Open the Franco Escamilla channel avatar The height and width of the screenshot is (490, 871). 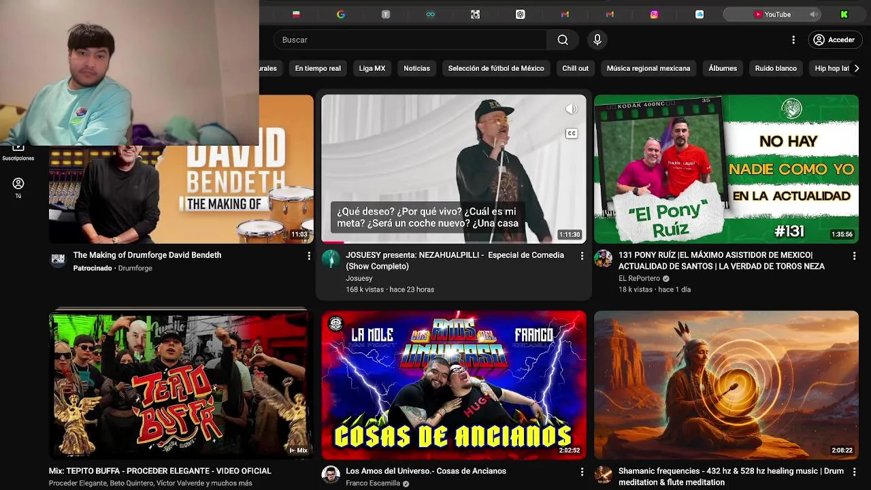point(331,474)
